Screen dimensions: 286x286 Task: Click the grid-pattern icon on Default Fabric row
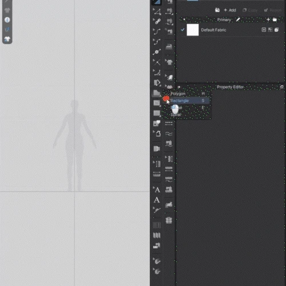pyautogui.click(x=270, y=30)
